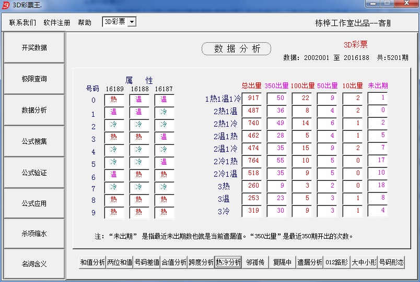The image size is (420, 282).
Task: Open the 遗漏分析 tab
Action: point(310,262)
